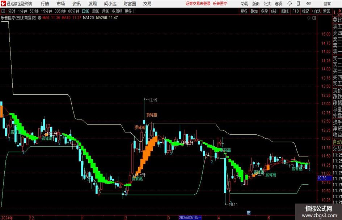Click the 13.15 high price label
Screen dimensions: 342x220
tap(152, 100)
